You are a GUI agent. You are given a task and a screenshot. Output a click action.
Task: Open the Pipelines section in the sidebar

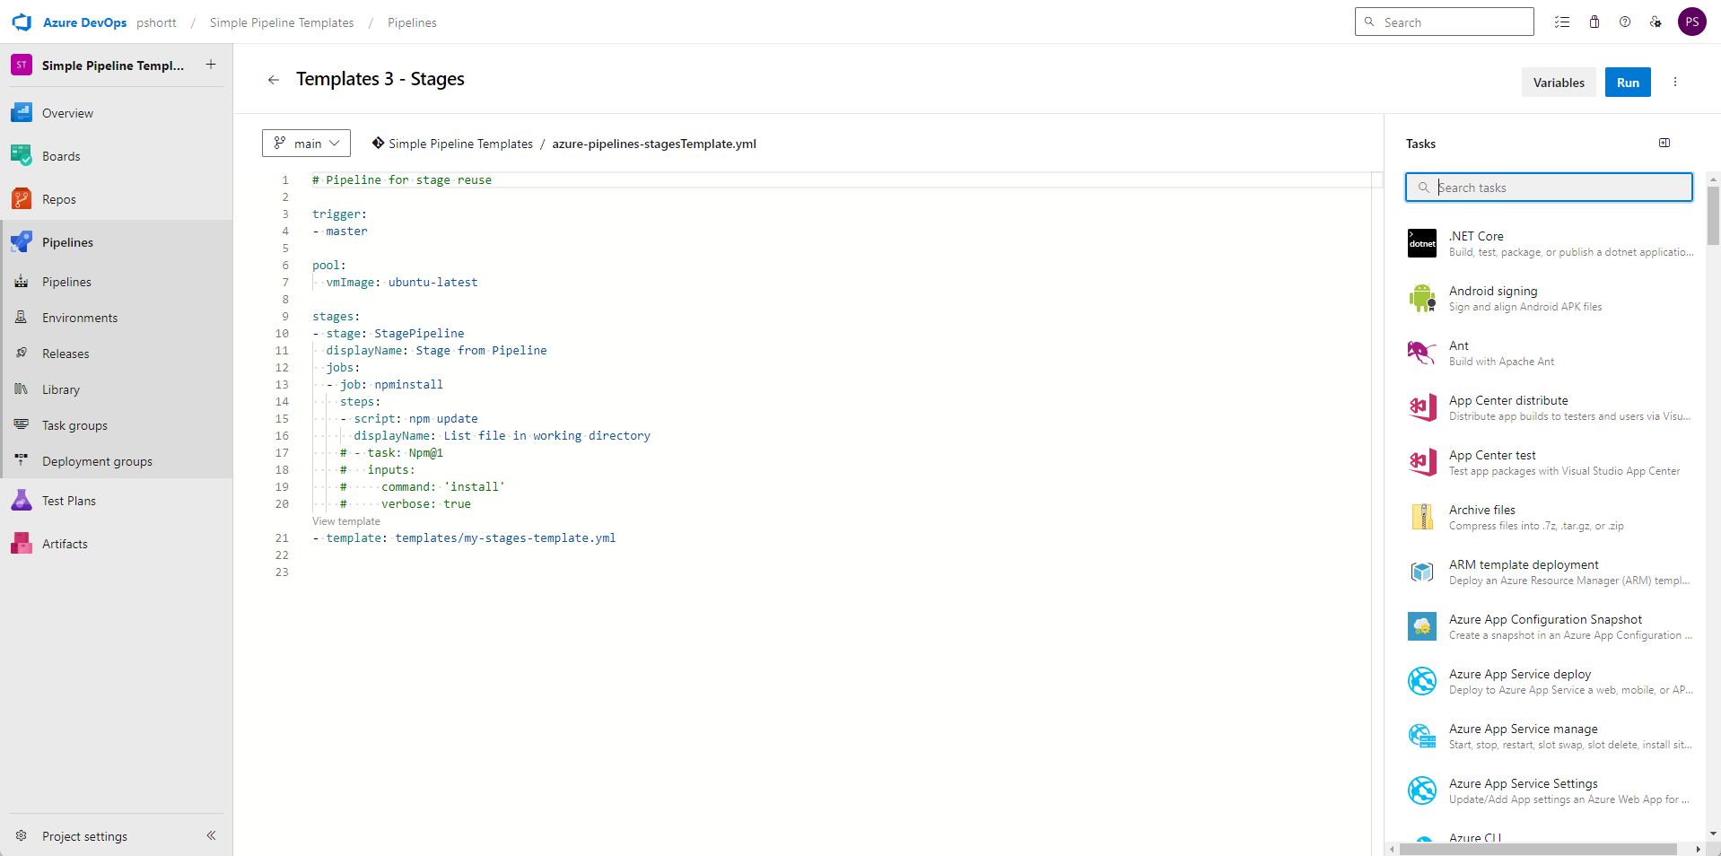[x=67, y=241]
